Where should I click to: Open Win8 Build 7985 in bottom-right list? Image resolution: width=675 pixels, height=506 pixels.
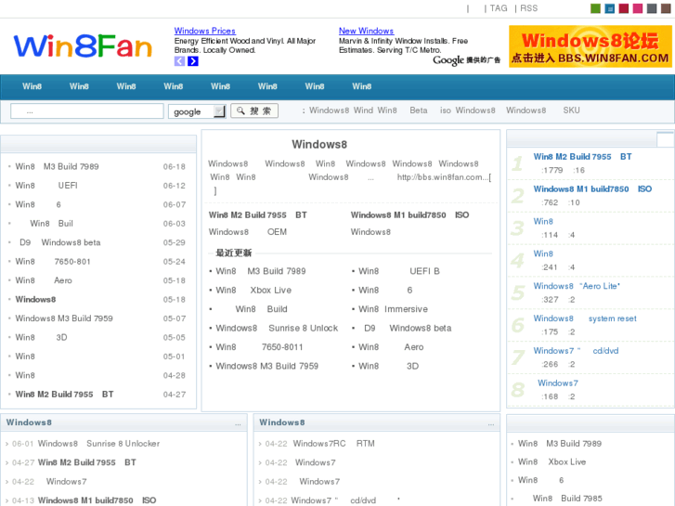click(567, 499)
